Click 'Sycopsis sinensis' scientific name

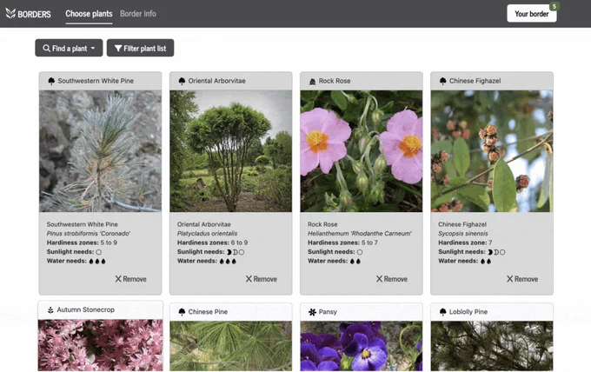463,234
